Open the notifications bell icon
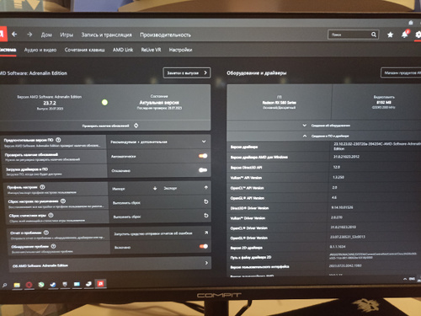Screen dimensions: 421x316 404,35
